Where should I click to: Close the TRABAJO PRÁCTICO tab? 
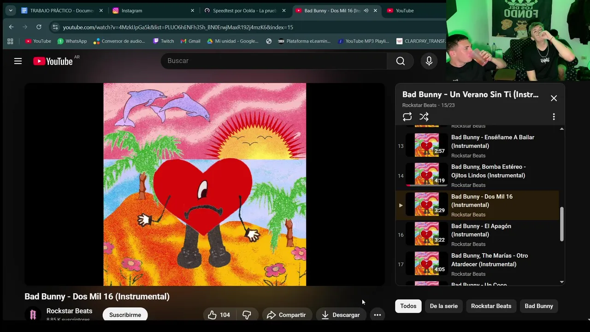tap(101, 10)
